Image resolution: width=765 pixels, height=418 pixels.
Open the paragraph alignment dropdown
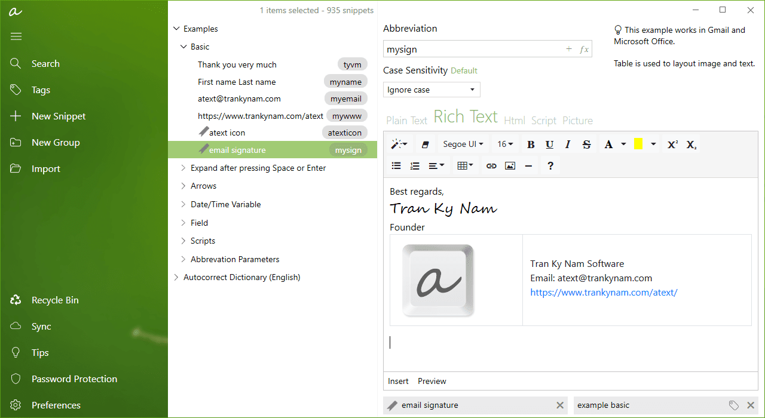pyautogui.click(x=436, y=165)
